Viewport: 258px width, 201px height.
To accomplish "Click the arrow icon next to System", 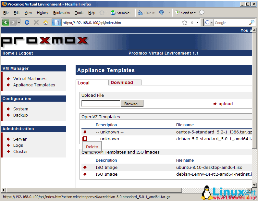I will pos(8,109).
